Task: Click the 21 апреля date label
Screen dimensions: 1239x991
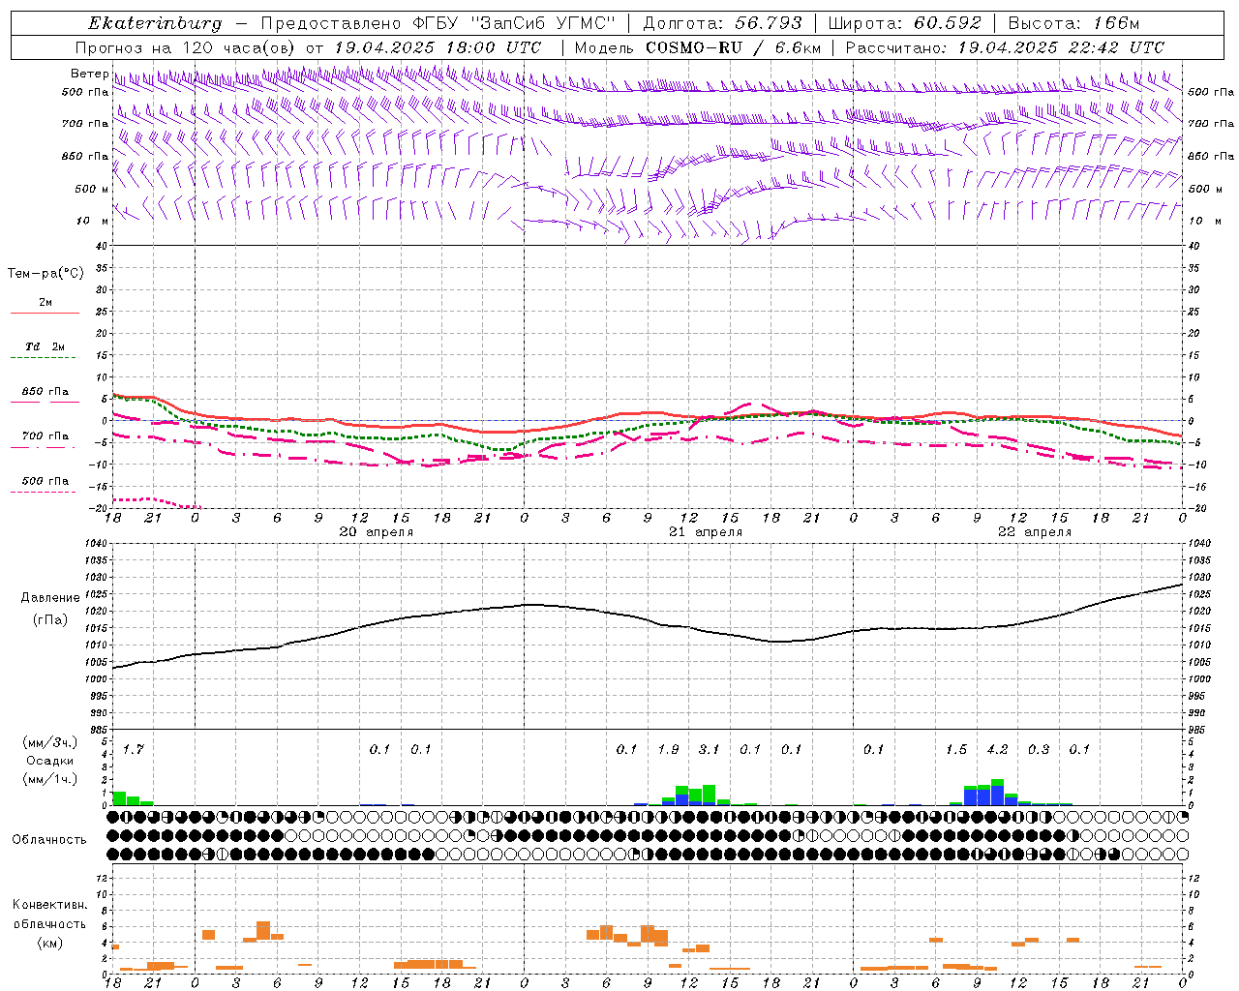Action: tap(706, 532)
